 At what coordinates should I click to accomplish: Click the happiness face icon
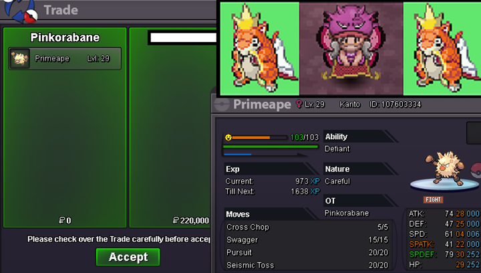(228, 137)
